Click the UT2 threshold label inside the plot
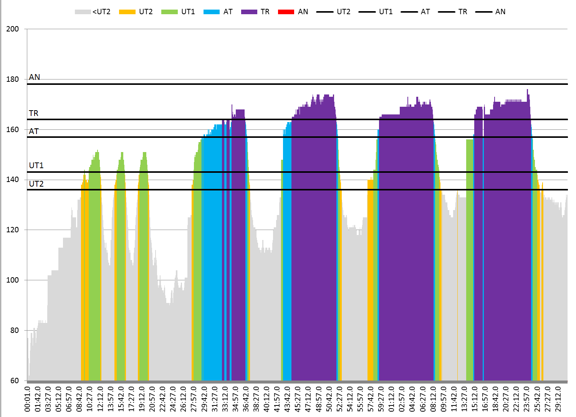The width and height of the screenshot is (576, 417). [x=36, y=184]
